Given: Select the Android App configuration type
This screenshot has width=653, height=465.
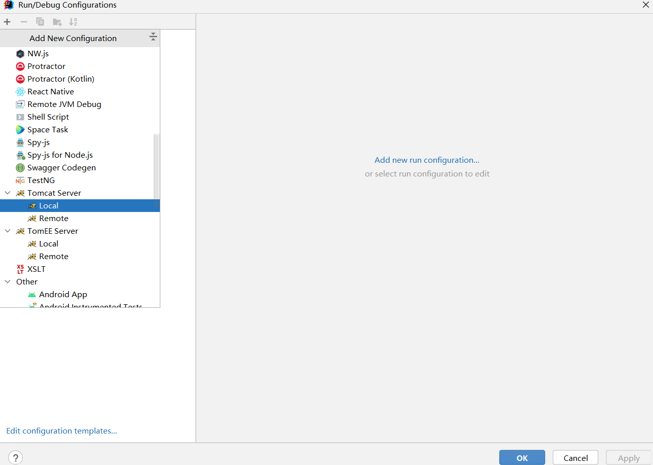Looking at the screenshot, I should point(80,295).
